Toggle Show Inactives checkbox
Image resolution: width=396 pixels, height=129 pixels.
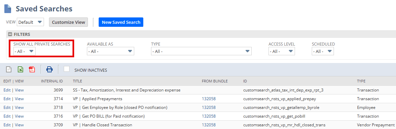pyautogui.click(x=67, y=69)
